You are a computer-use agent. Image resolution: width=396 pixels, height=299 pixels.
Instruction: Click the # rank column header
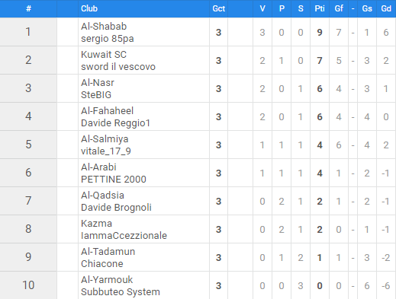[x=28, y=8]
